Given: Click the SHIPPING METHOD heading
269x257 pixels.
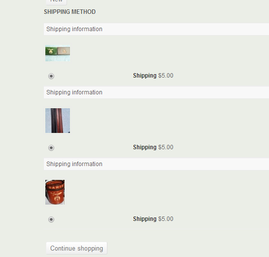Looking at the screenshot, I should pos(69,12).
